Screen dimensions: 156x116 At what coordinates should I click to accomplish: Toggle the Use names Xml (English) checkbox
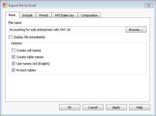pyautogui.click(x=13, y=64)
